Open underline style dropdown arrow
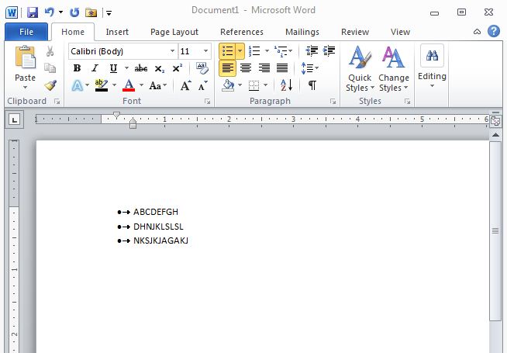The image size is (507, 353). (x=126, y=68)
